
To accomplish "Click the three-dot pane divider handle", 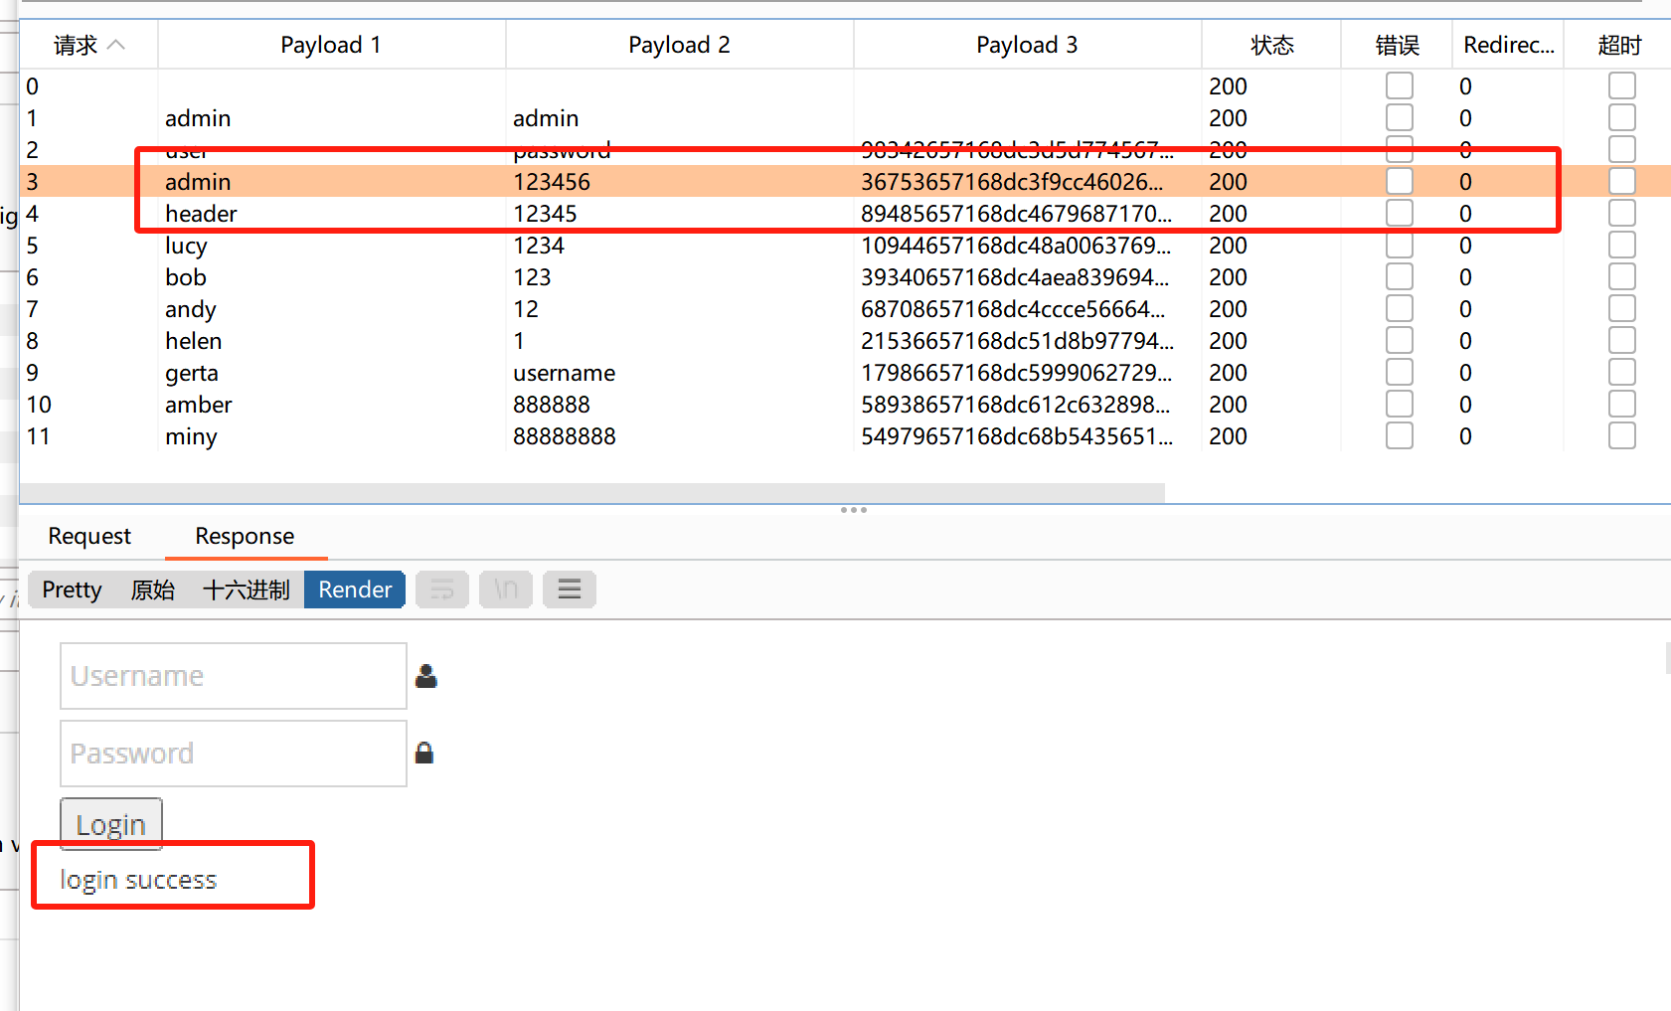I will [x=854, y=510].
